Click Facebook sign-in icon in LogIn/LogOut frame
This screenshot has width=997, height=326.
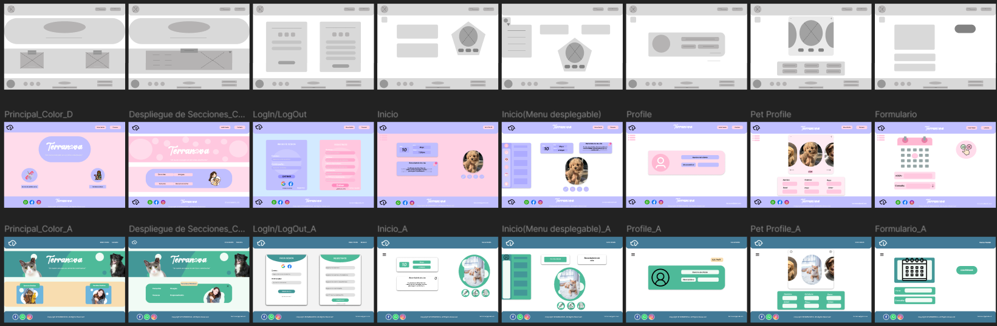pos(290,183)
